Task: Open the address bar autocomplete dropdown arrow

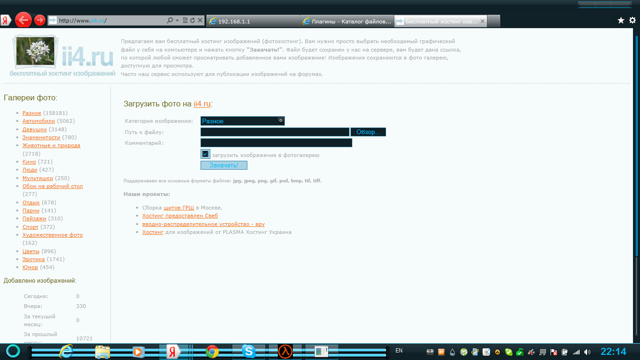Action: [x=178, y=21]
